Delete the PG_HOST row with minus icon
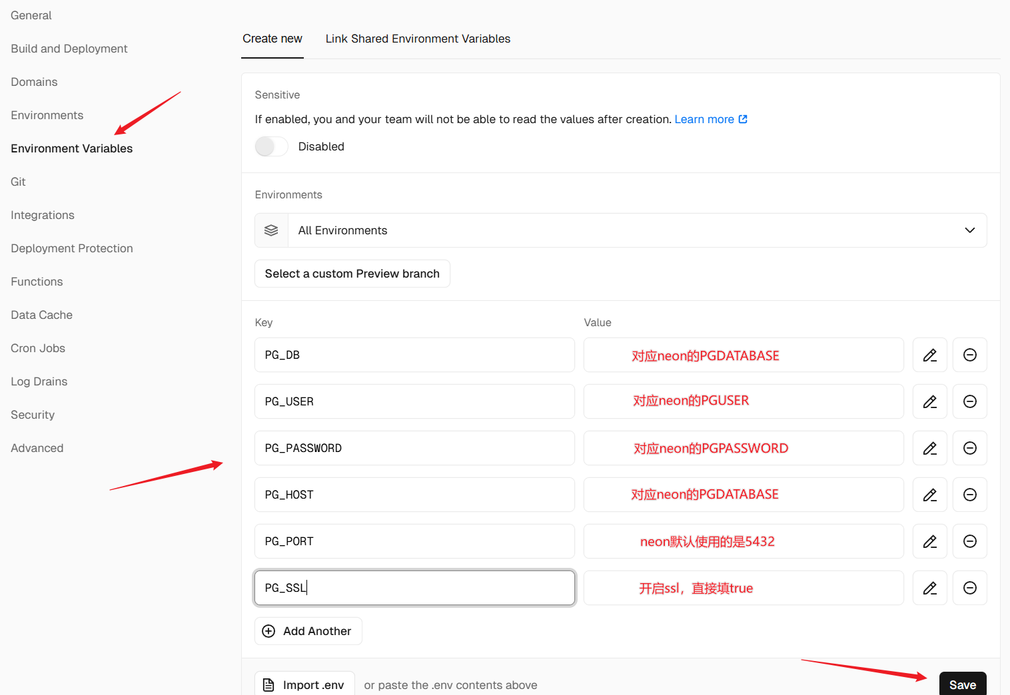Viewport: 1010px width, 695px height. coord(969,495)
